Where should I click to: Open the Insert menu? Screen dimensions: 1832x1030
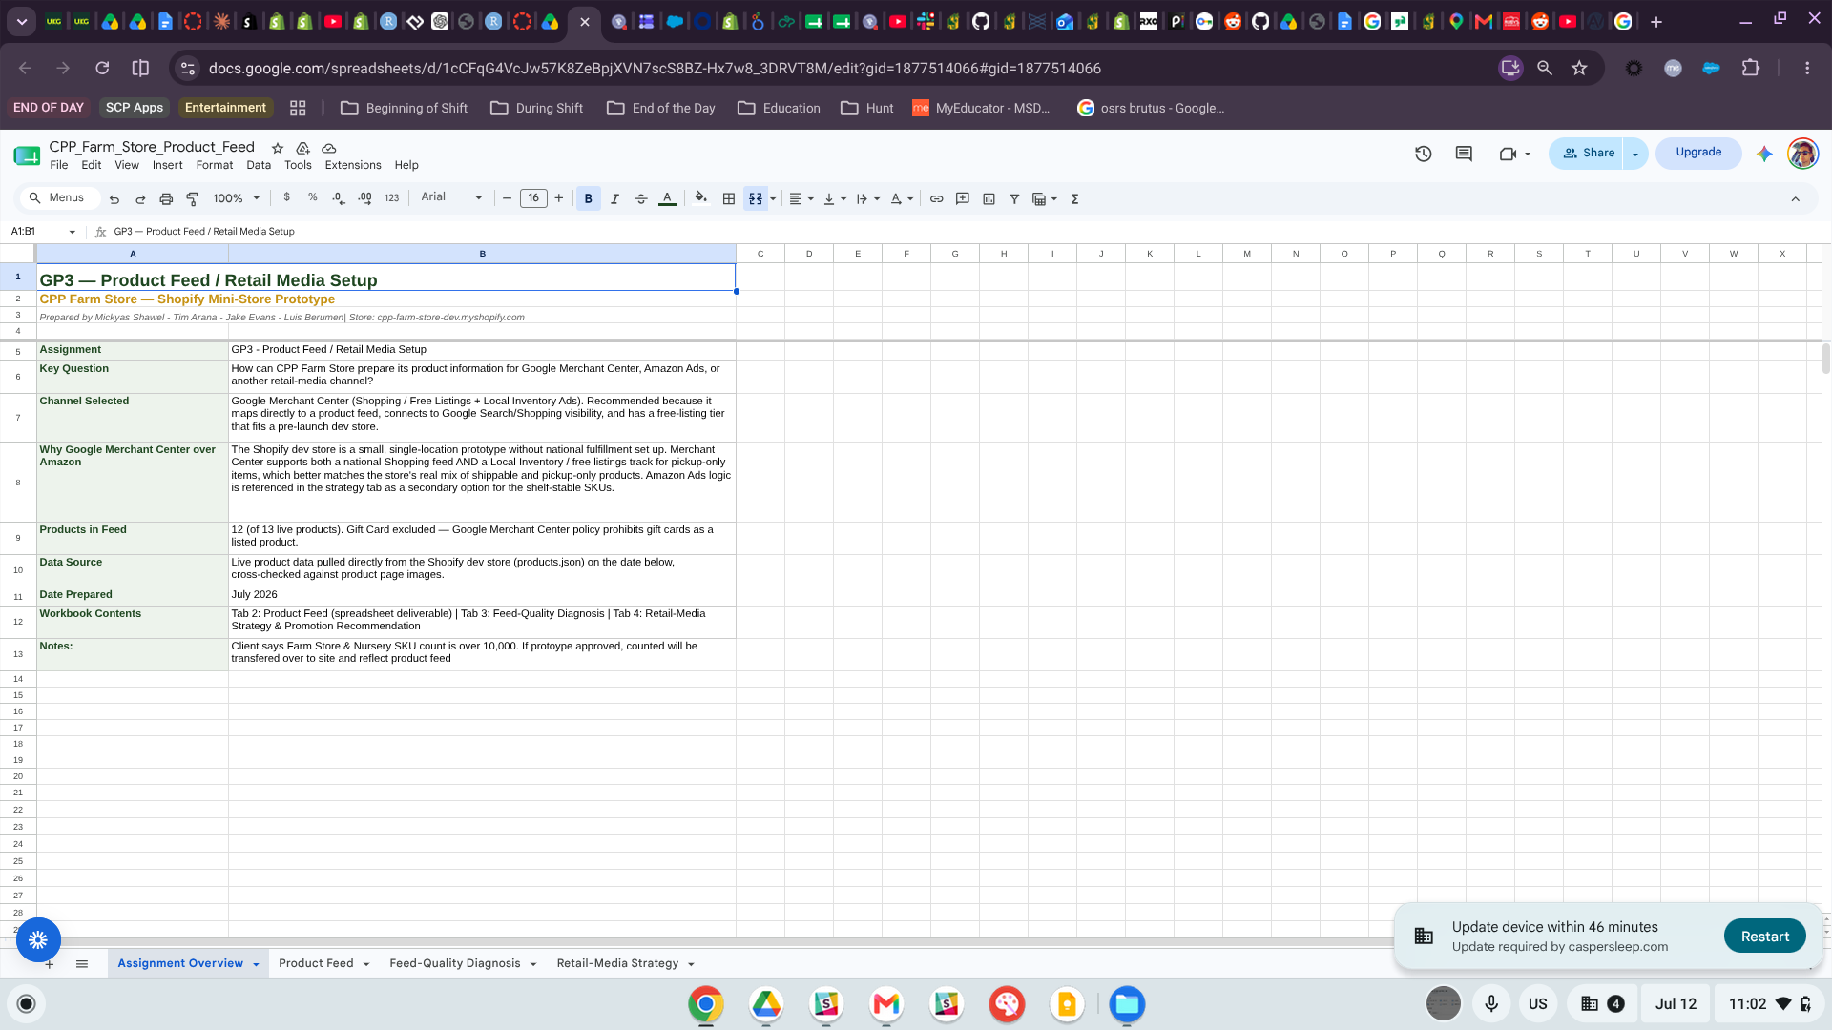pyautogui.click(x=167, y=165)
